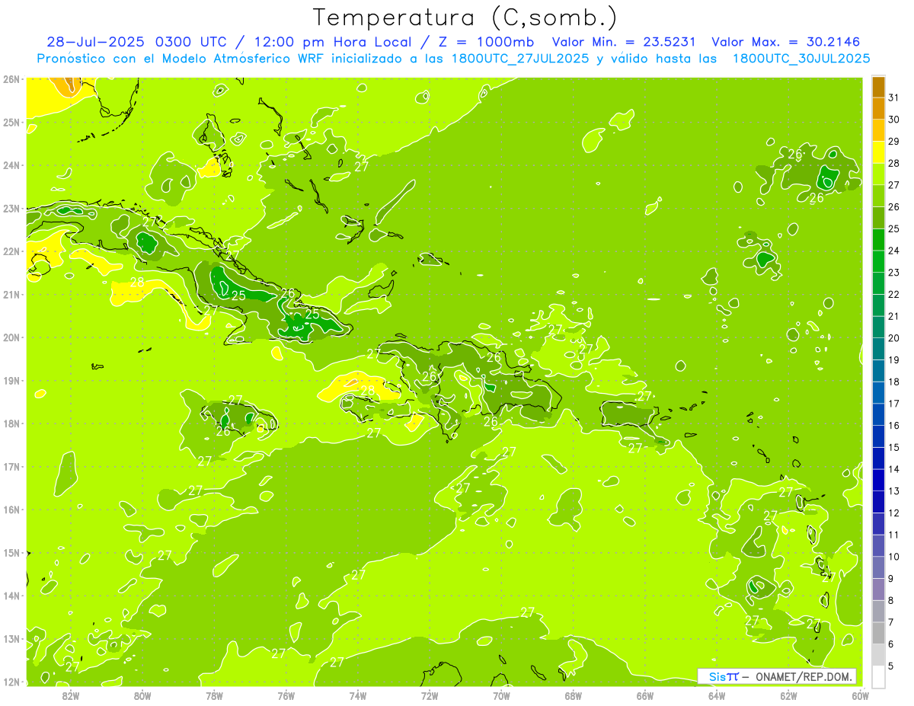Click the 16N latitude axis label

(x=11, y=510)
